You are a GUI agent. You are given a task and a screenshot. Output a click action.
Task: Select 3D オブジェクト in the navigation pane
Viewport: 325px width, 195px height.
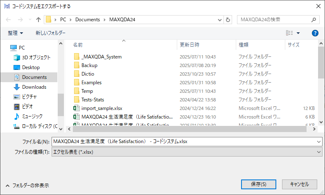click(x=32, y=58)
